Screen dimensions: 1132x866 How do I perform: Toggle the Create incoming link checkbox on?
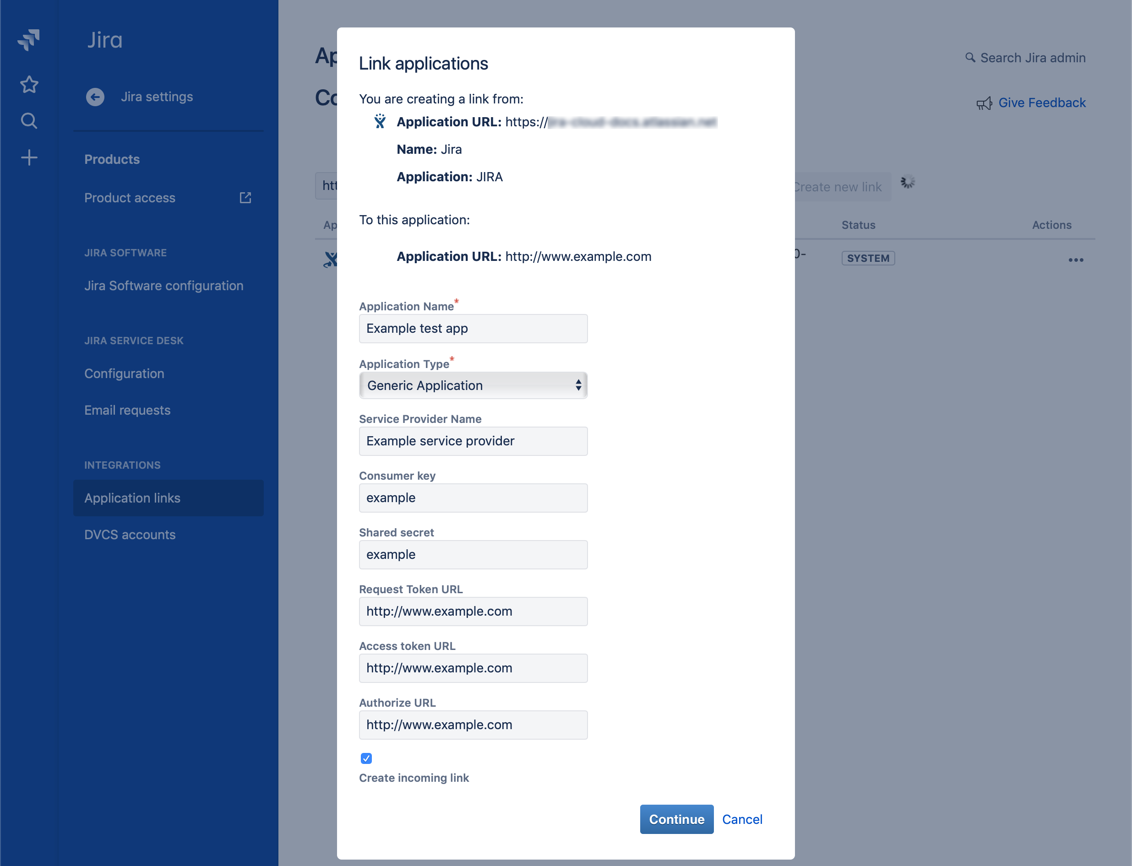pyautogui.click(x=366, y=758)
